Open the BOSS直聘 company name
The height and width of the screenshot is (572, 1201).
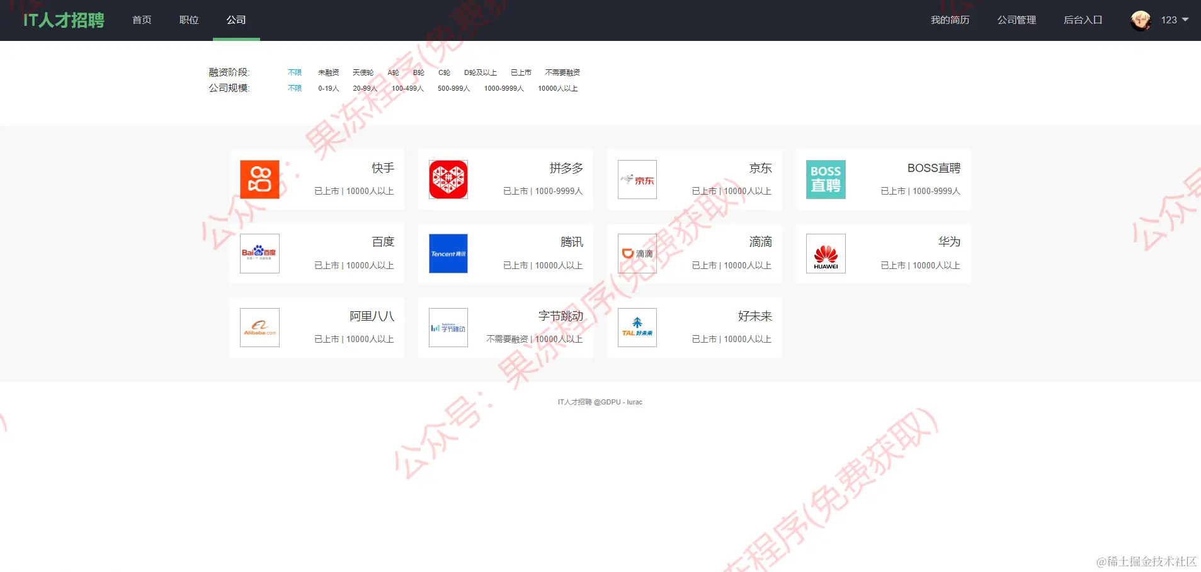click(x=934, y=168)
